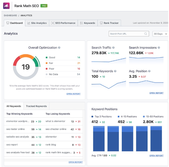169x167 pixels.
Task: Click 4-10 Positions legend square
Action: pyautogui.click(x=119, y=117)
